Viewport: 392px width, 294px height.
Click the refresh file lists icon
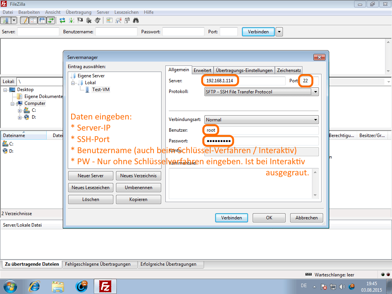pyautogui.click(x=62, y=21)
